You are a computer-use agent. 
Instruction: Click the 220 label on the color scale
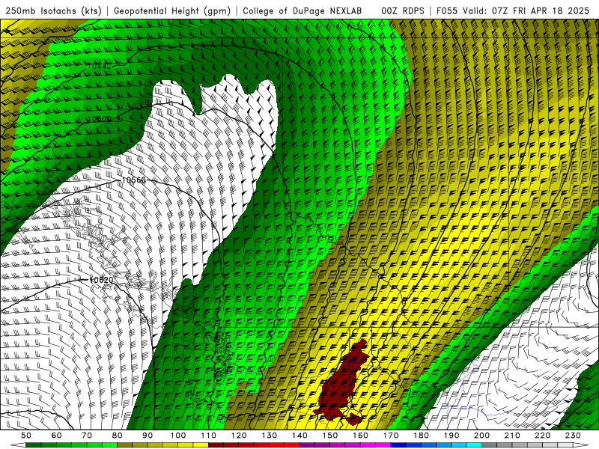[x=543, y=436]
